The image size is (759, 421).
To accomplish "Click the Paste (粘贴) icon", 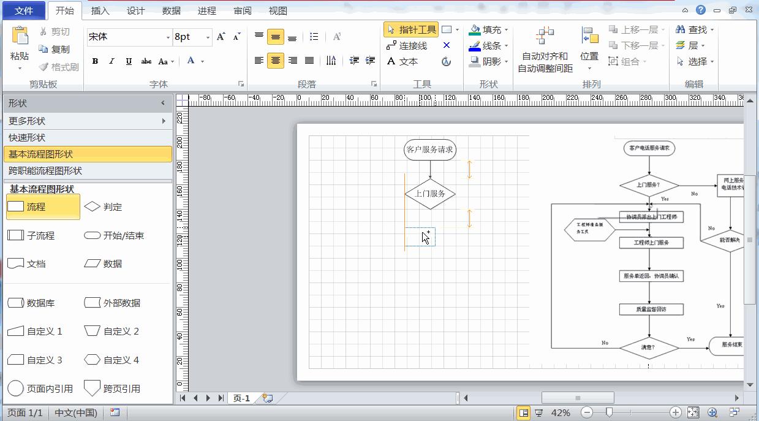I will (20, 37).
